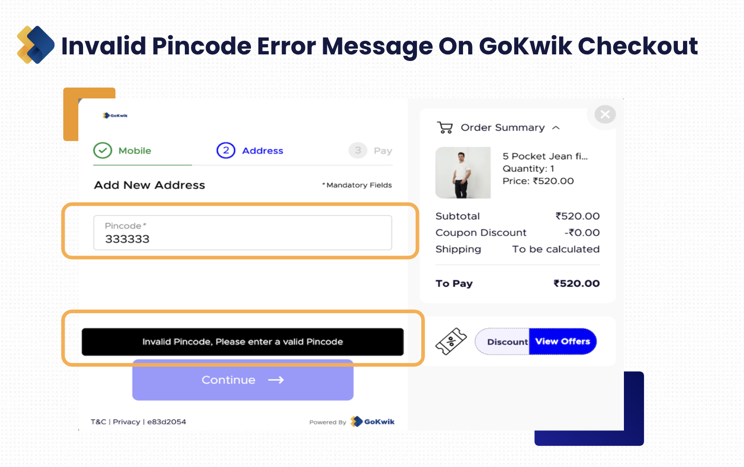744x467 pixels.
Task: Click the 5 Pocket Jean product thumbnail
Action: [x=463, y=173]
